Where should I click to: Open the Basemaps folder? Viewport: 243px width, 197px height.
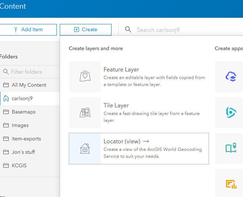click(x=24, y=112)
